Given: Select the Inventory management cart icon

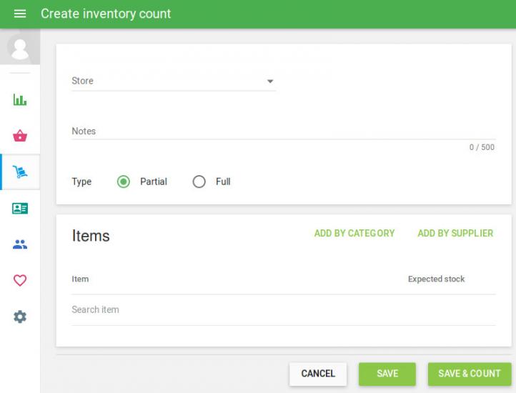Looking at the screenshot, I should pos(20,172).
